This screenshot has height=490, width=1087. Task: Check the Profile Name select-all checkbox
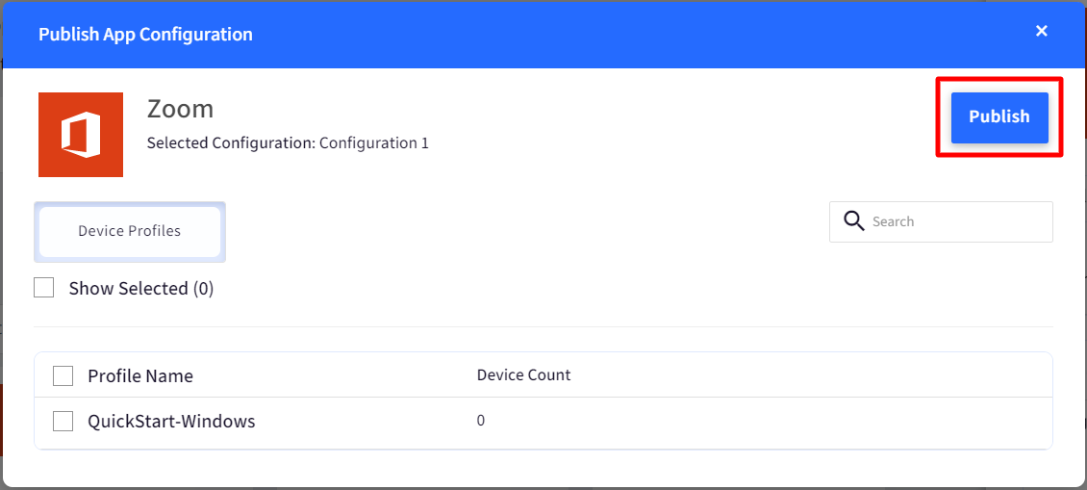63,376
